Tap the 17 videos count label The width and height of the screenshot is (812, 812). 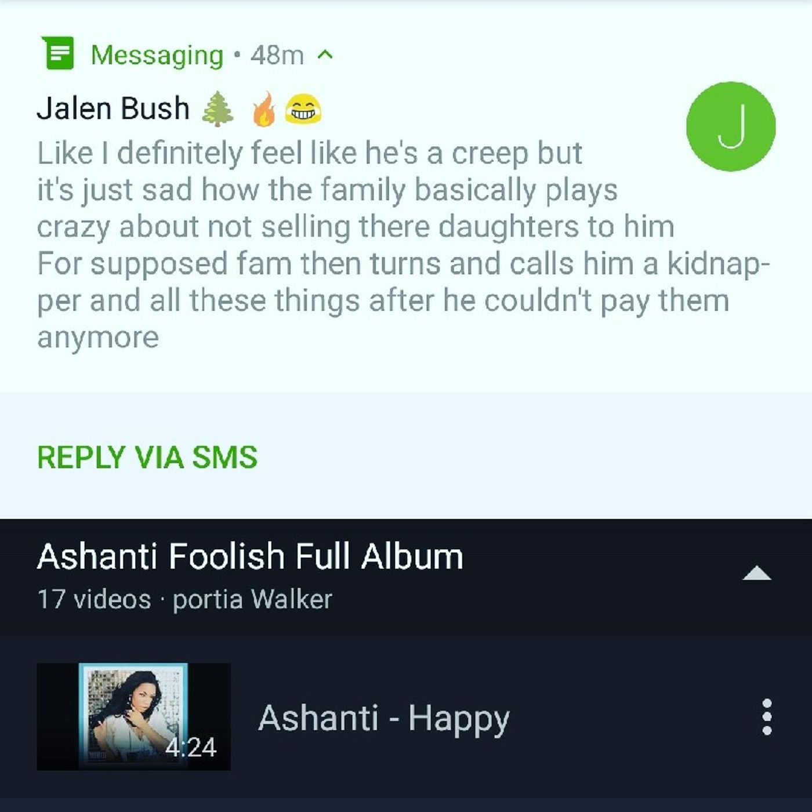coord(94,599)
